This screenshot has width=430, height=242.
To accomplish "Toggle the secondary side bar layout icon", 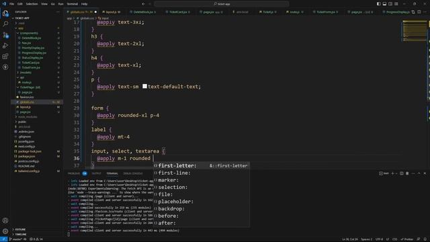I will 390,4.
